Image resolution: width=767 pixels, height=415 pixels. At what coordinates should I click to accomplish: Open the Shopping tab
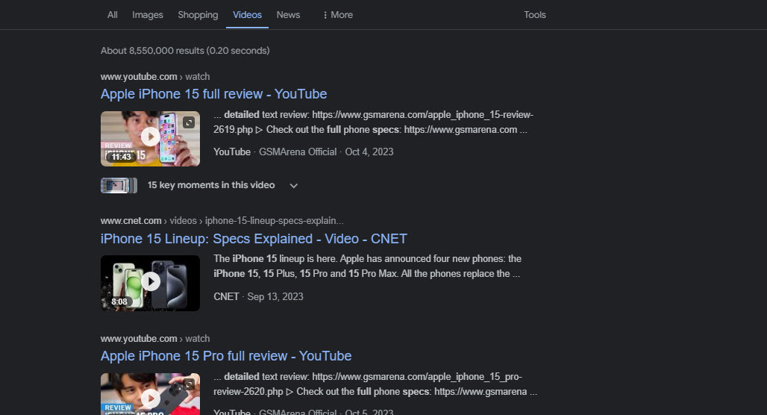198,15
